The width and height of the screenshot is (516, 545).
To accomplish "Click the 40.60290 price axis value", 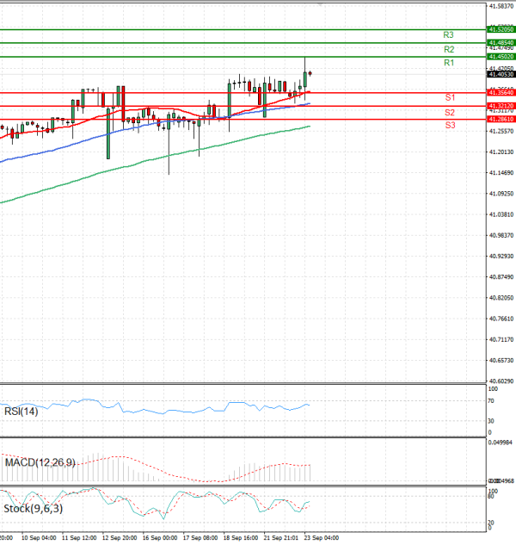I will coord(501,381).
